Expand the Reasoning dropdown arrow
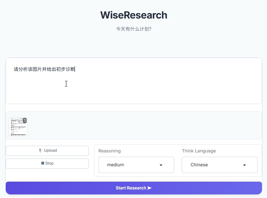267x198 pixels. (161, 165)
